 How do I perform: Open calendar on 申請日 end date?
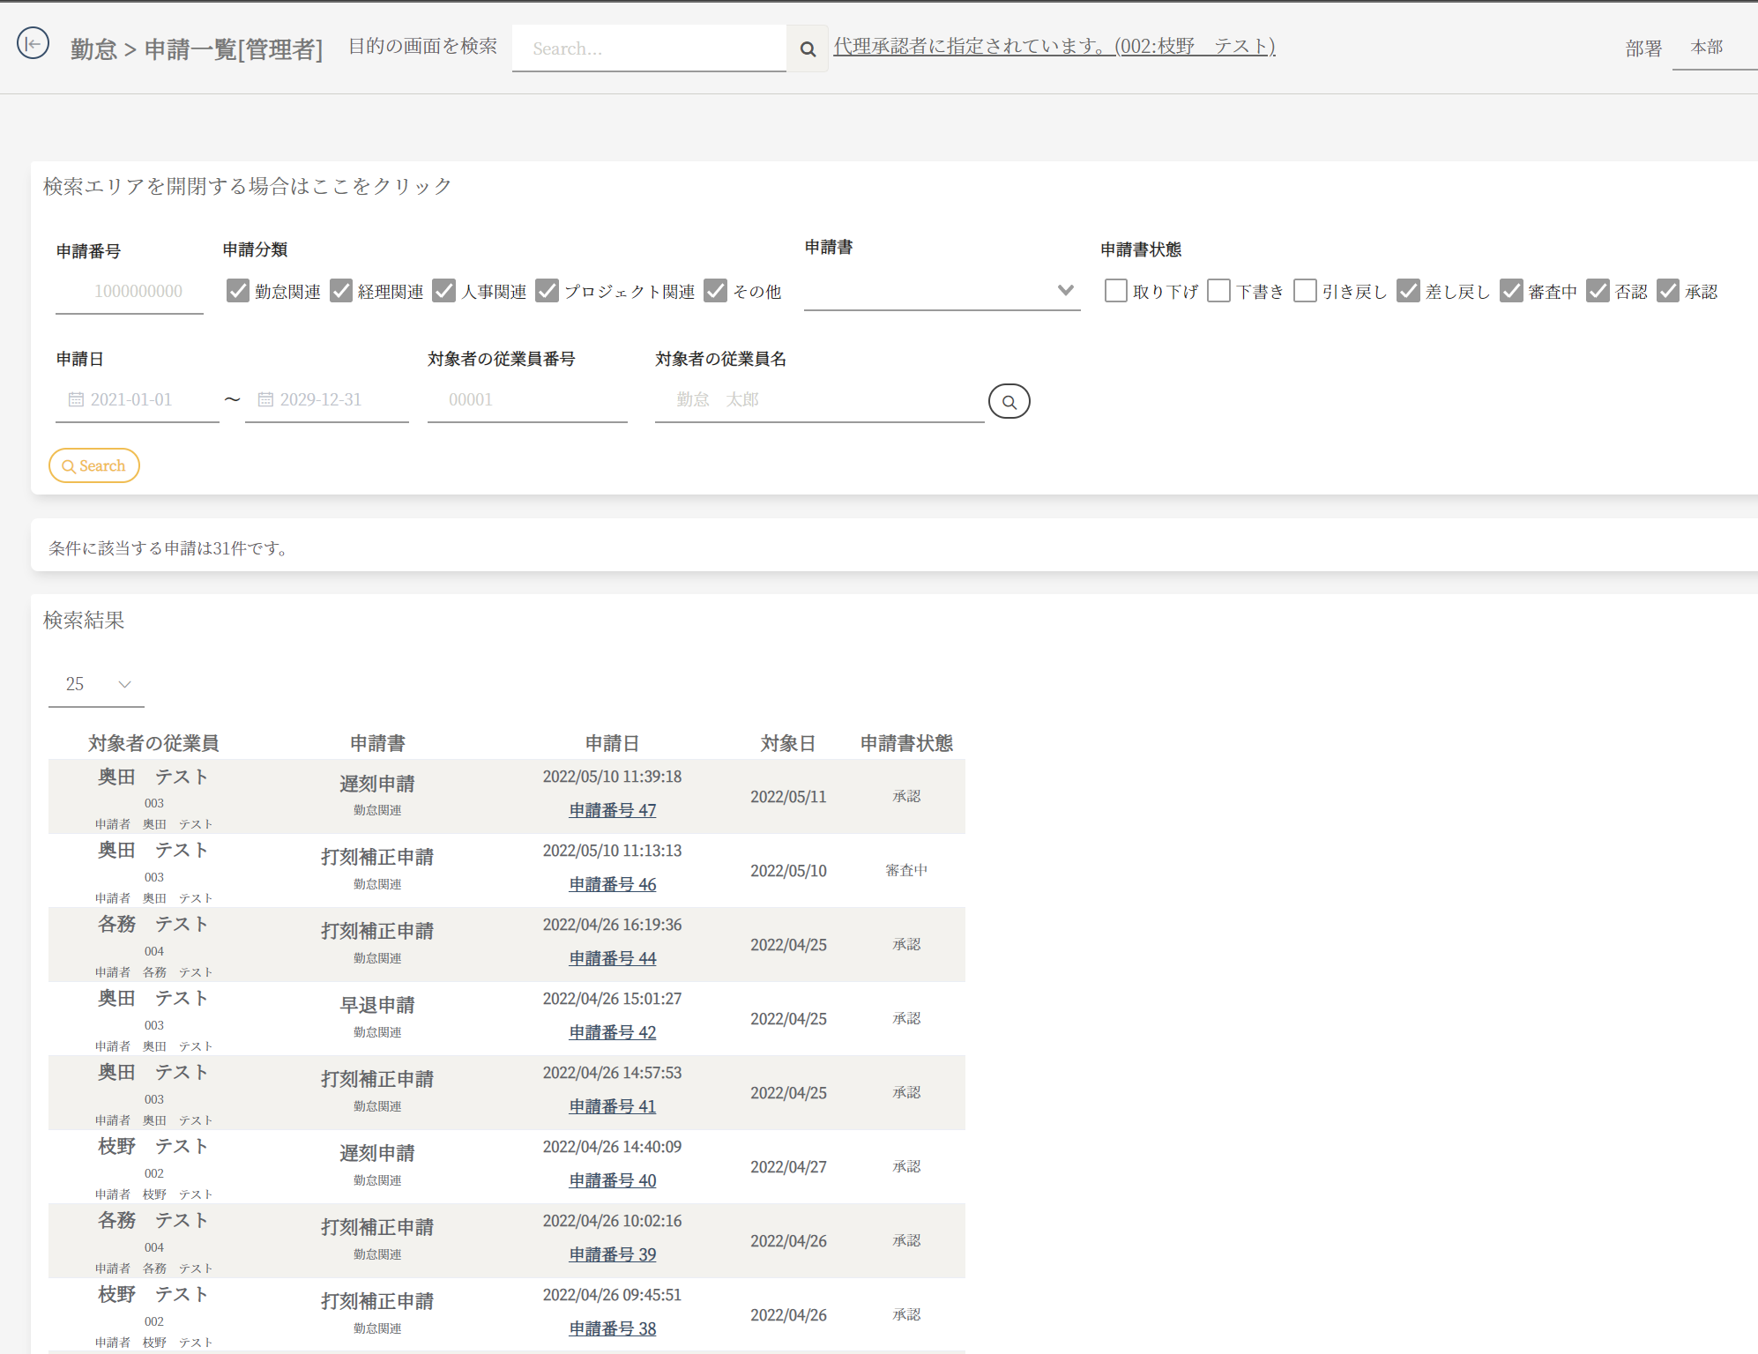click(265, 400)
